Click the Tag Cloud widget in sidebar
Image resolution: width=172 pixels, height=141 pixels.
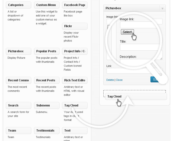click(136, 96)
